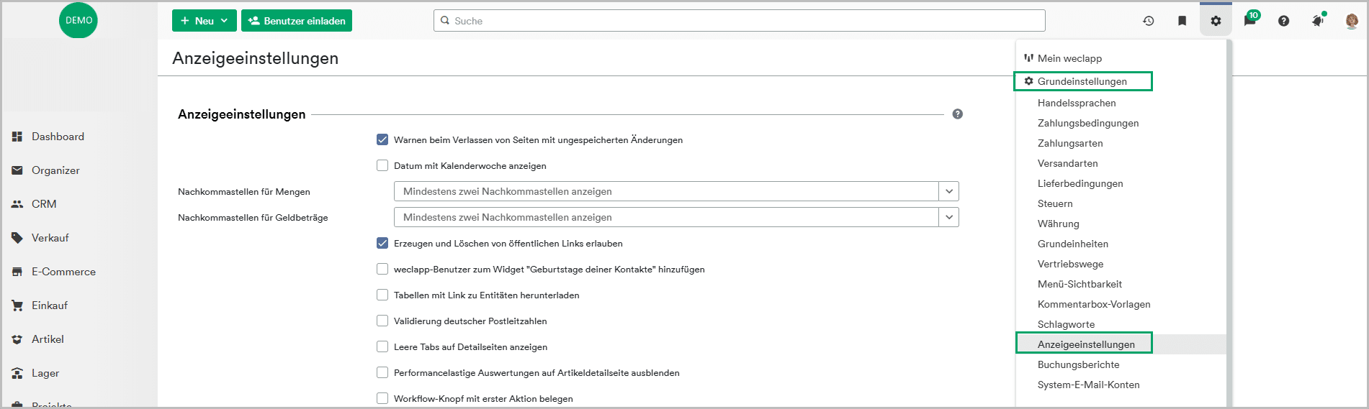Expand the Neu button dropdown arrow
1369x409 pixels.
[x=224, y=21]
